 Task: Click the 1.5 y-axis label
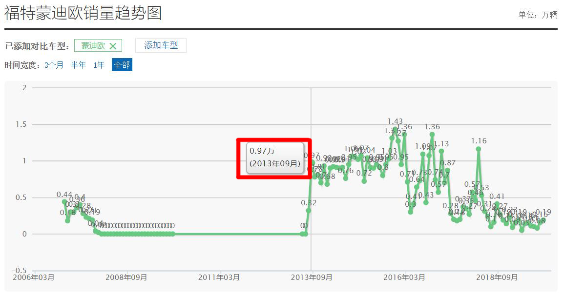21,124
